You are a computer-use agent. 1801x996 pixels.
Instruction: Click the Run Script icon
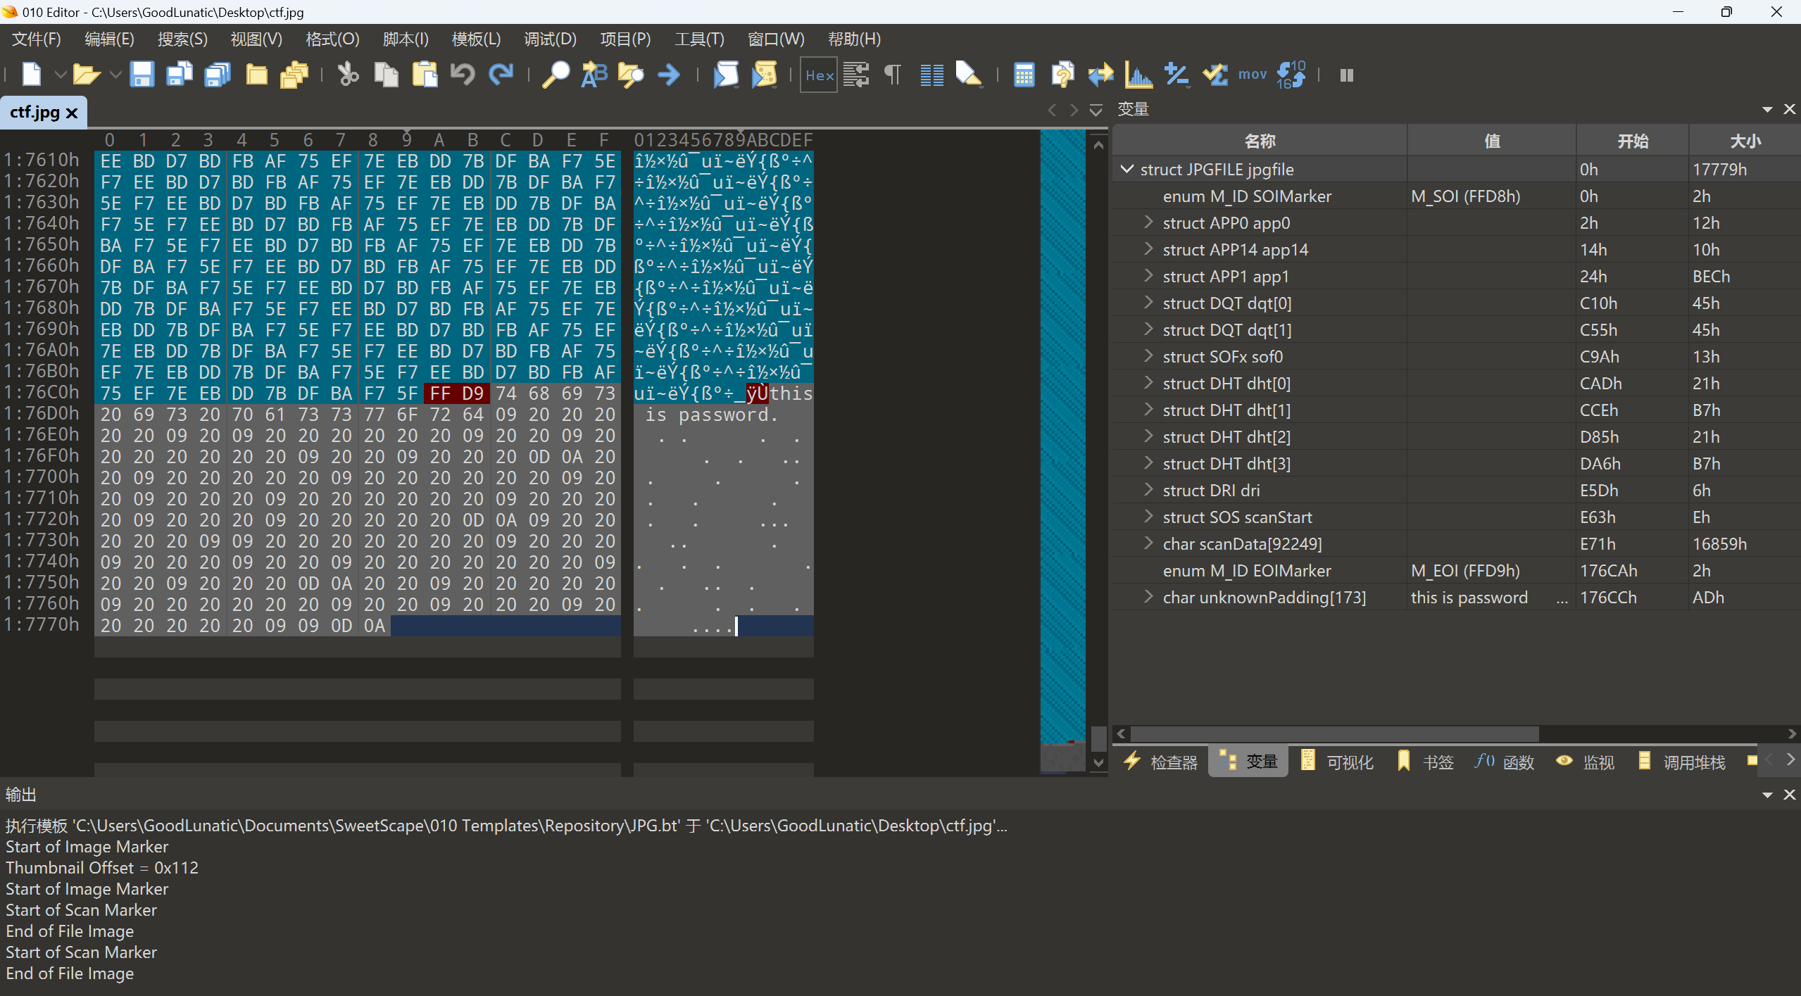tap(726, 75)
